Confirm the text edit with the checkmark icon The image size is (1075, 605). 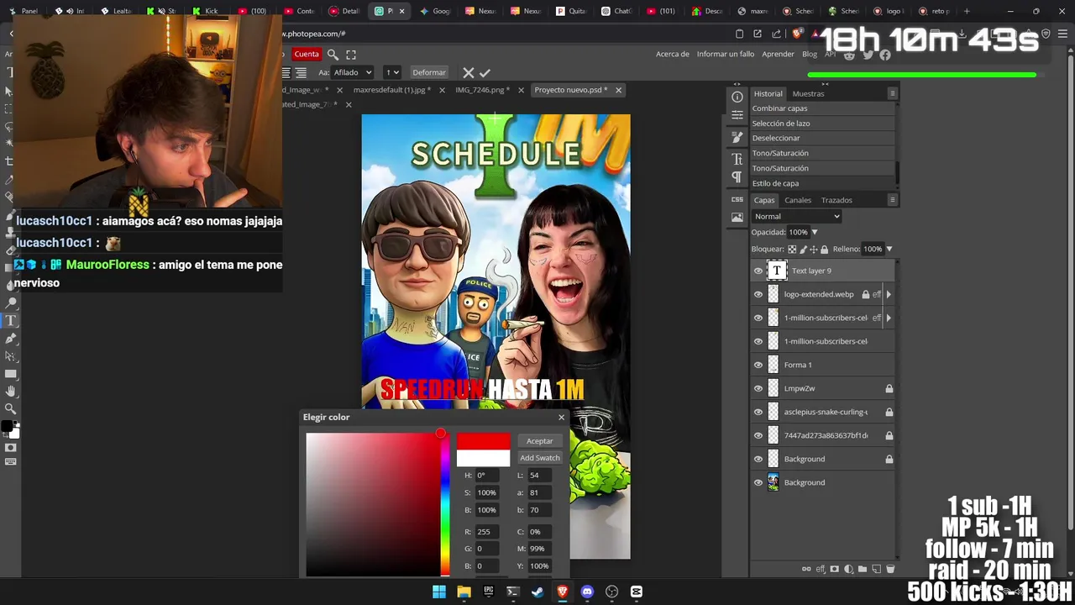click(485, 72)
